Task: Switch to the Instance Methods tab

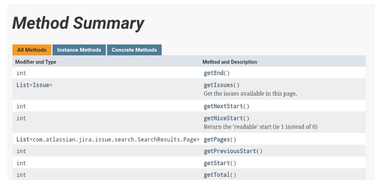Action: pos(79,50)
